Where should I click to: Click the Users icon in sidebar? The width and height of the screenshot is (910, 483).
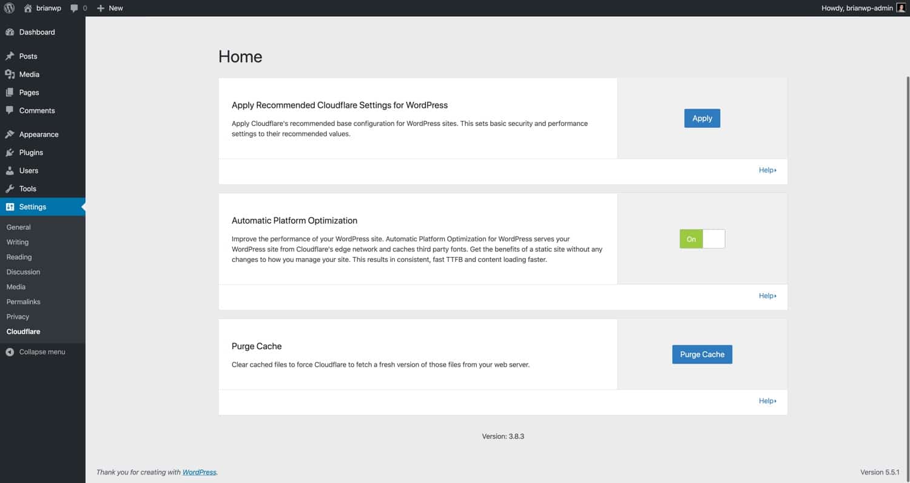pos(10,170)
